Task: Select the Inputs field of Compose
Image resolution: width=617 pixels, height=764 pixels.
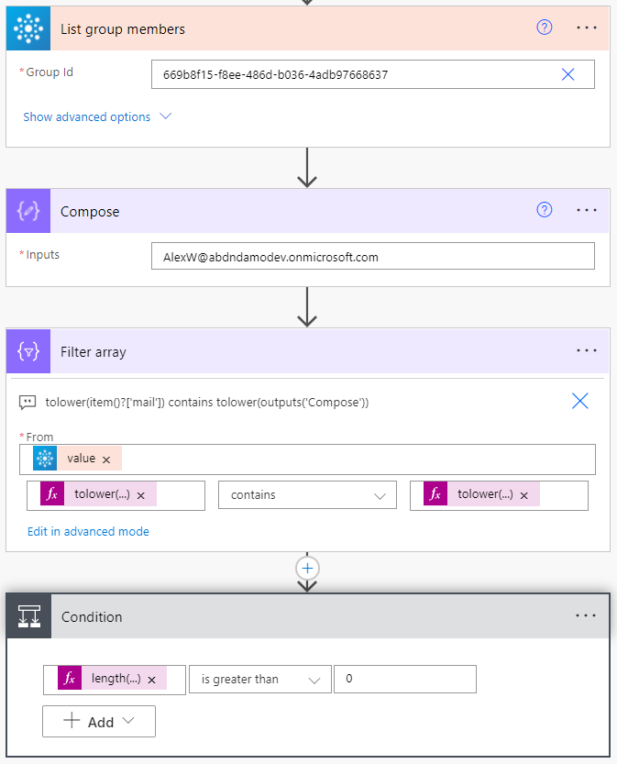Action: click(x=372, y=256)
